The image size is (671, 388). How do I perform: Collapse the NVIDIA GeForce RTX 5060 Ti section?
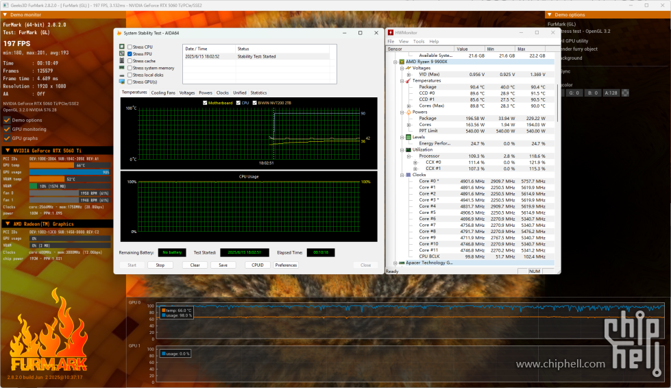[x=8, y=151]
